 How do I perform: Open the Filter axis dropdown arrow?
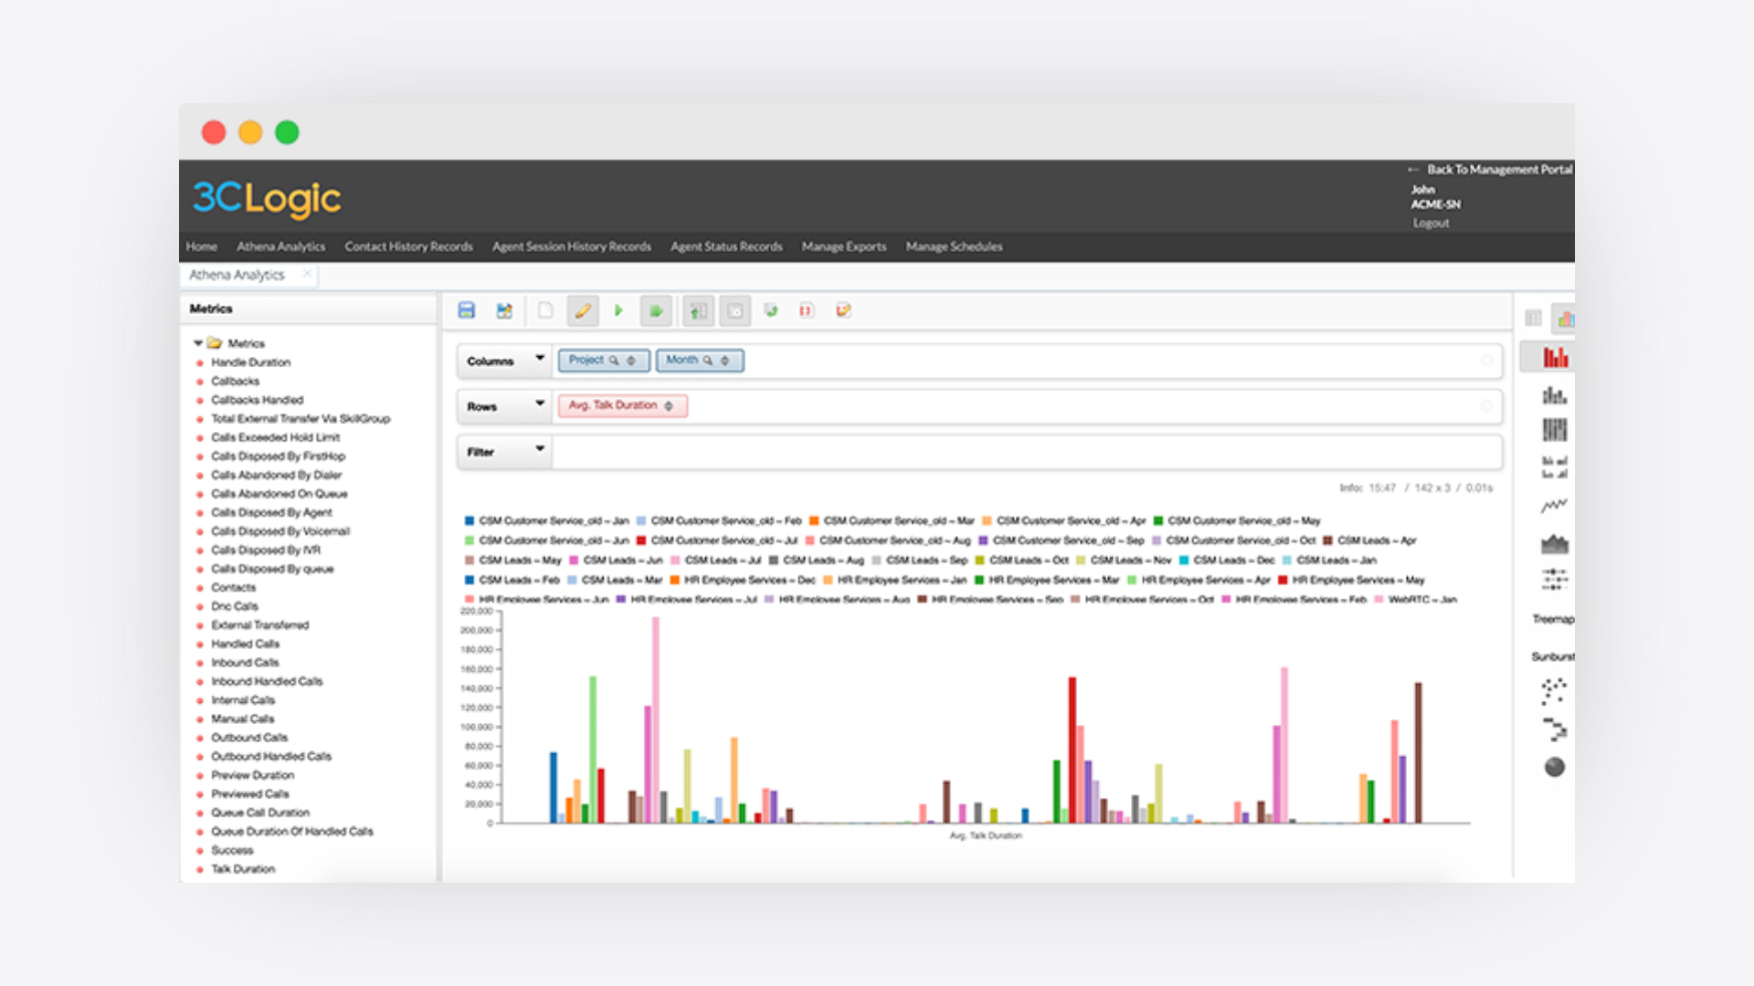pyautogui.click(x=540, y=448)
